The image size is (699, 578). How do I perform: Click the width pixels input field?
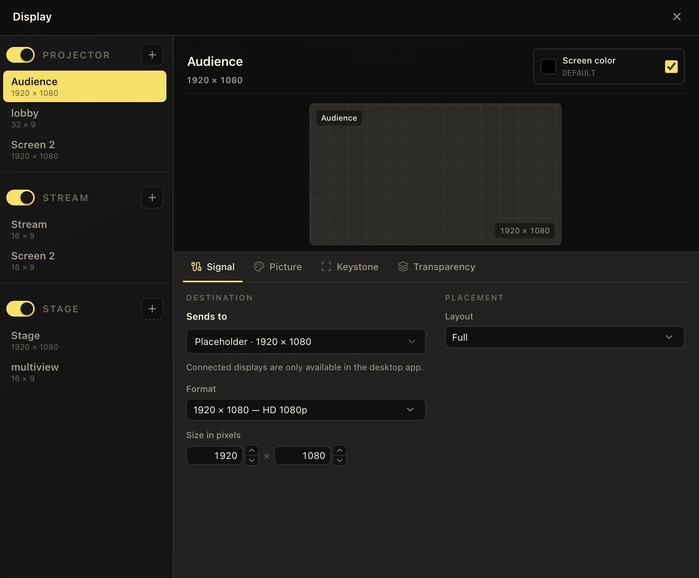(x=214, y=455)
